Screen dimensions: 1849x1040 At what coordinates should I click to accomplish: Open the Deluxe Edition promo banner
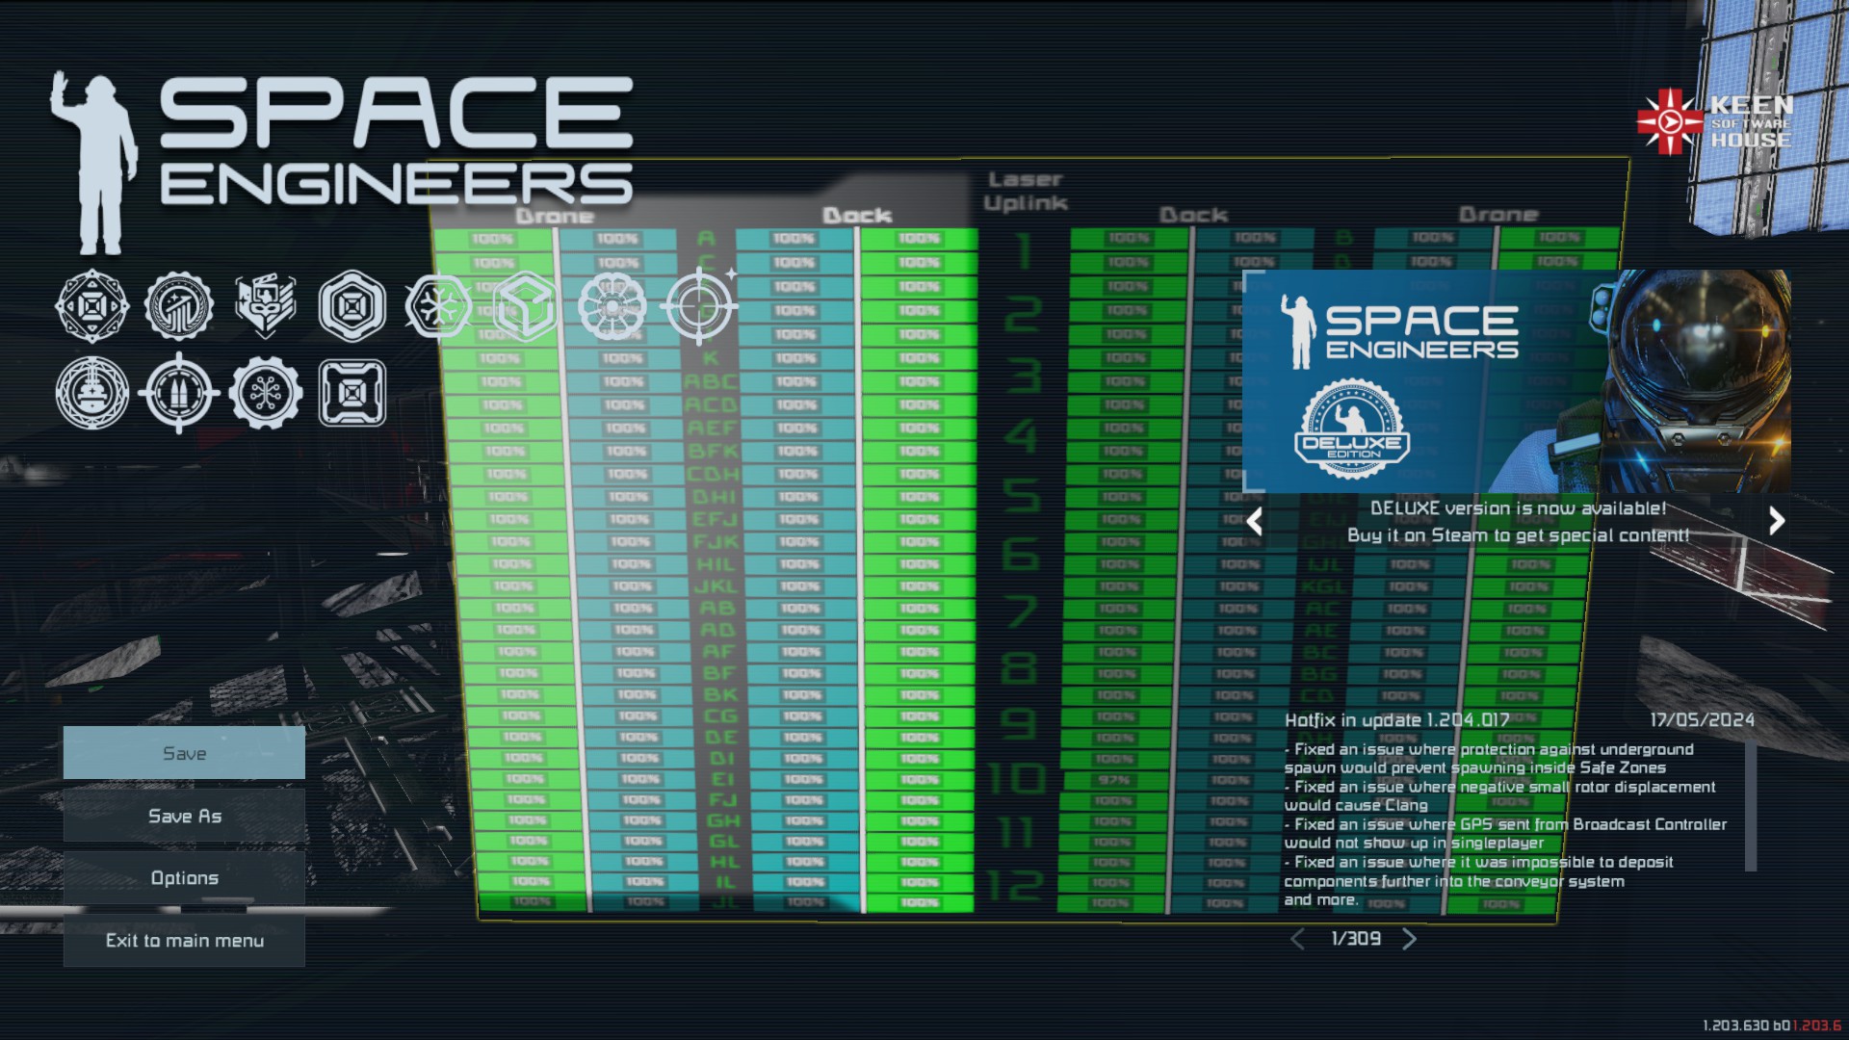point(1516,382)
